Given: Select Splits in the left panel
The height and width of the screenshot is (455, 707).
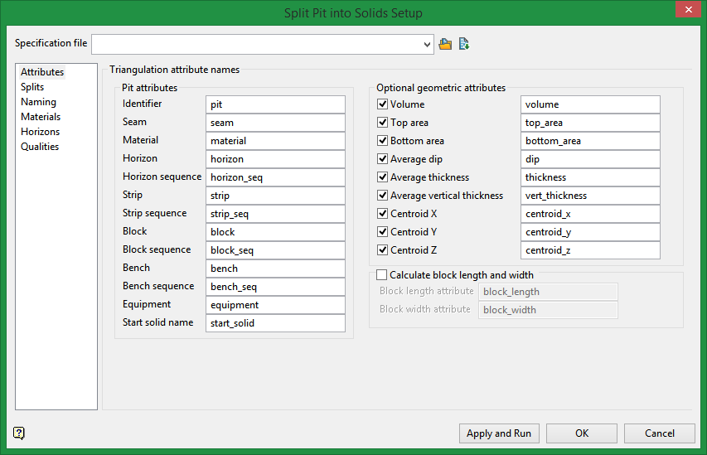Looking at the screenshot, I should coord(32,87).
